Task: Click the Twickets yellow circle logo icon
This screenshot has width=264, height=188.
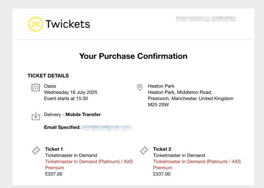Action: [x=36, y=24]
